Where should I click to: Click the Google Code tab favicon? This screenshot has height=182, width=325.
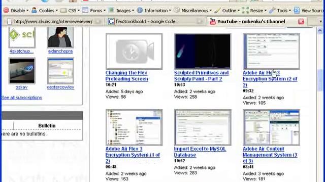(111, 21)
